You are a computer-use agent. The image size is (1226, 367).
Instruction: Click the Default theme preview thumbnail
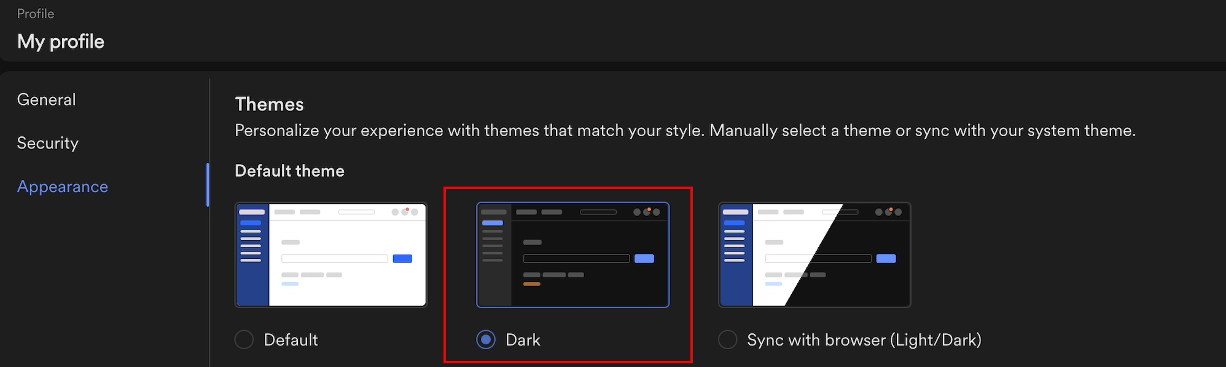click(x=331, y=255)
